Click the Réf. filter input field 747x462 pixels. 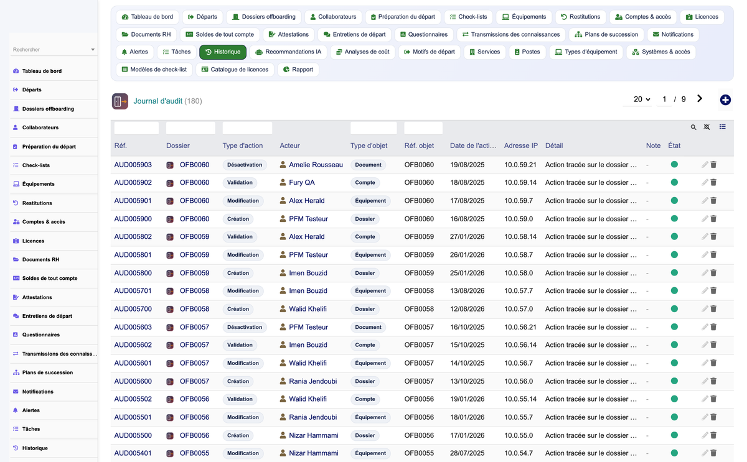pos(136,128)
